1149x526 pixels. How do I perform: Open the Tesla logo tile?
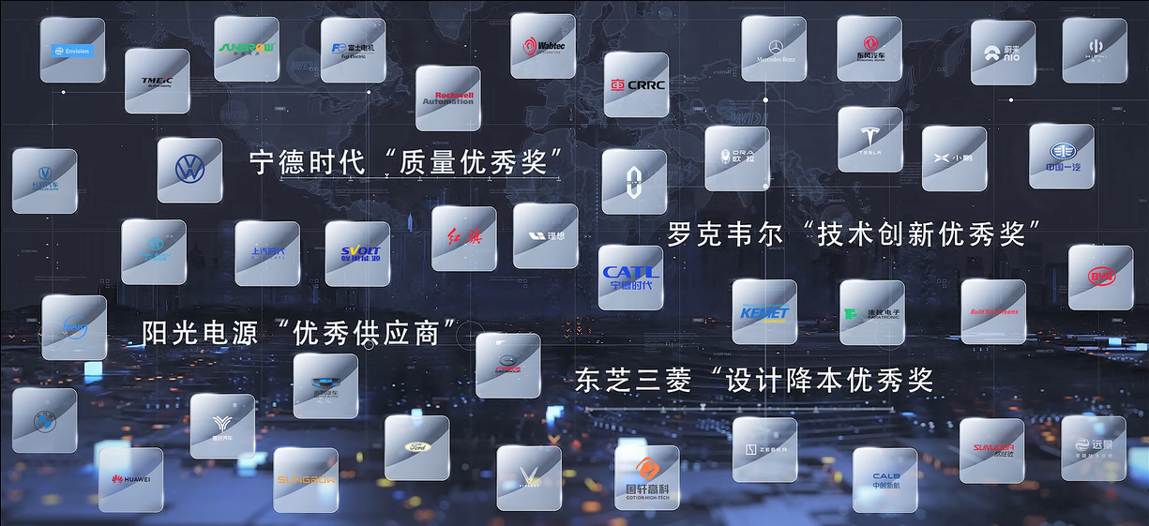pyautogui.click(x=869, y=139)
